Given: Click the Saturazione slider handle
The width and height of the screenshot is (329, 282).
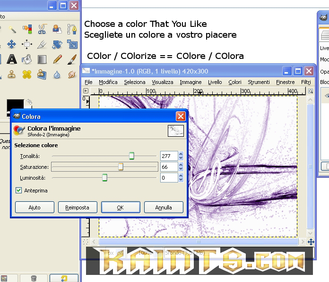Looking at the screenshot, I should [121, 167].
